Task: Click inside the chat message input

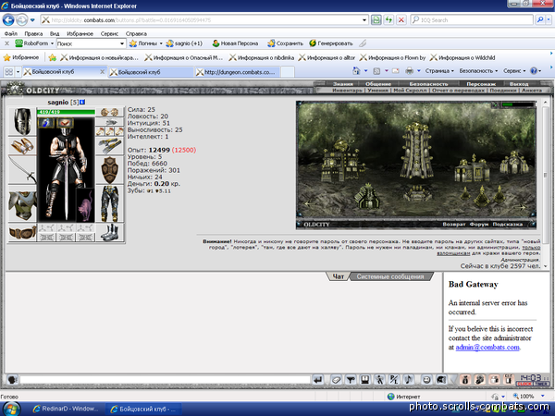Action: point(165,380)
